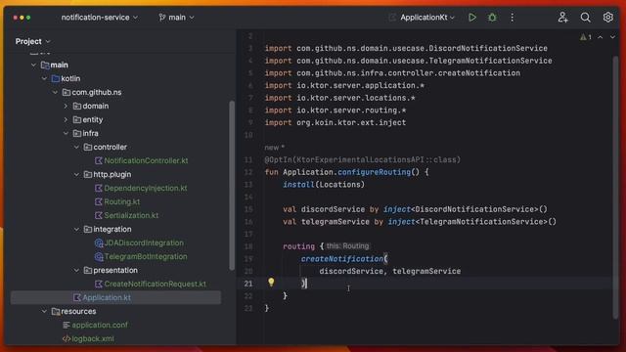Click the configureRouting function name
The image size is (626, 352).
coord(374,172)
